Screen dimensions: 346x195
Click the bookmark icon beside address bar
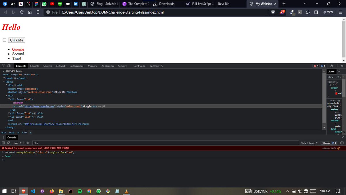point(38,12)
